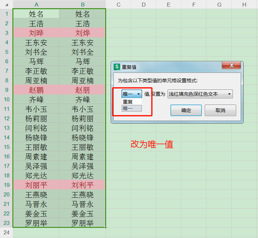Click highlighted cell 刘烨 in column B
The height and width of the screenshot is (238, 258).
point(82,33)
